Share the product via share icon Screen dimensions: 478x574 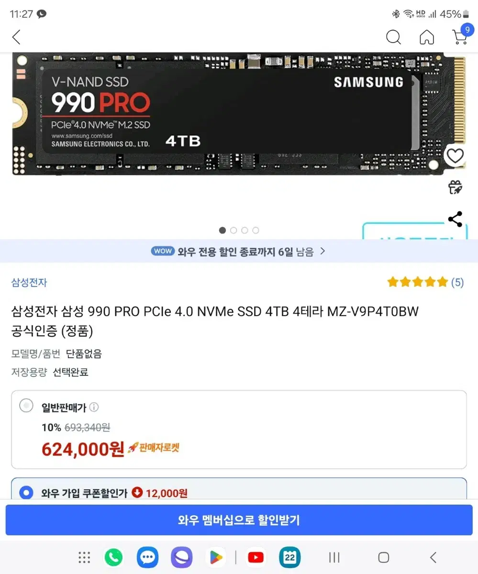tap(455, 219)
